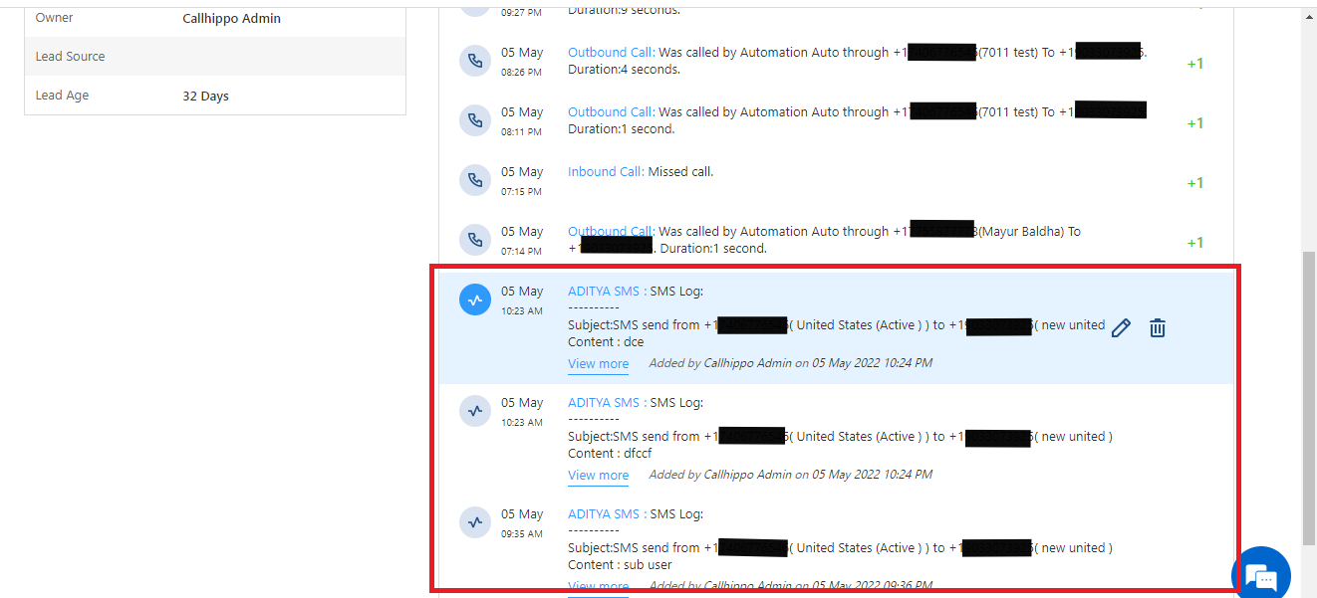Open ADITYA SMS link for 'dce' entry
This screenshot has height=598, width=1317.
point(604,292)
